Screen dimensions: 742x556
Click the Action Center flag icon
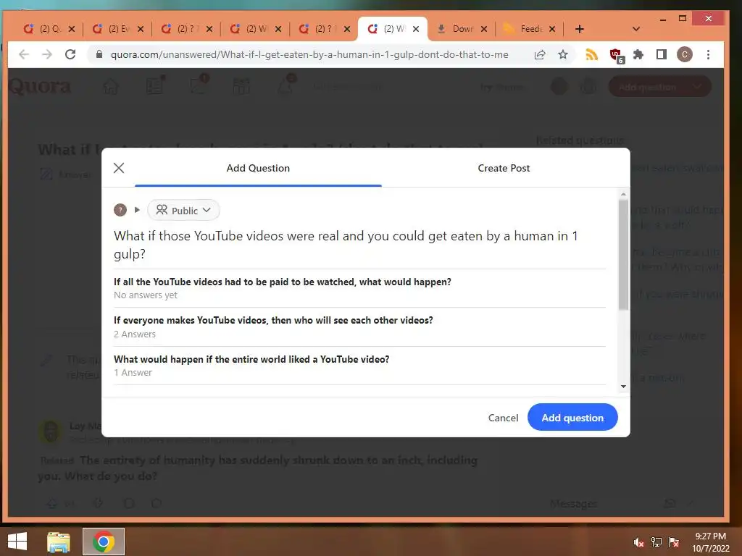(674, 542)
